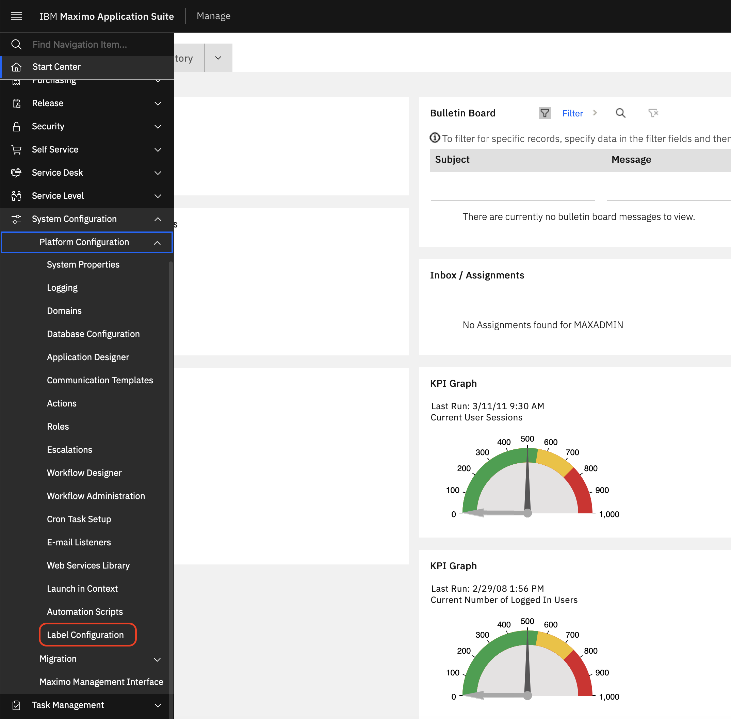Open the Workflow Designer page
The height and width of the screenshot is (719, 731).
click(84, 472)
